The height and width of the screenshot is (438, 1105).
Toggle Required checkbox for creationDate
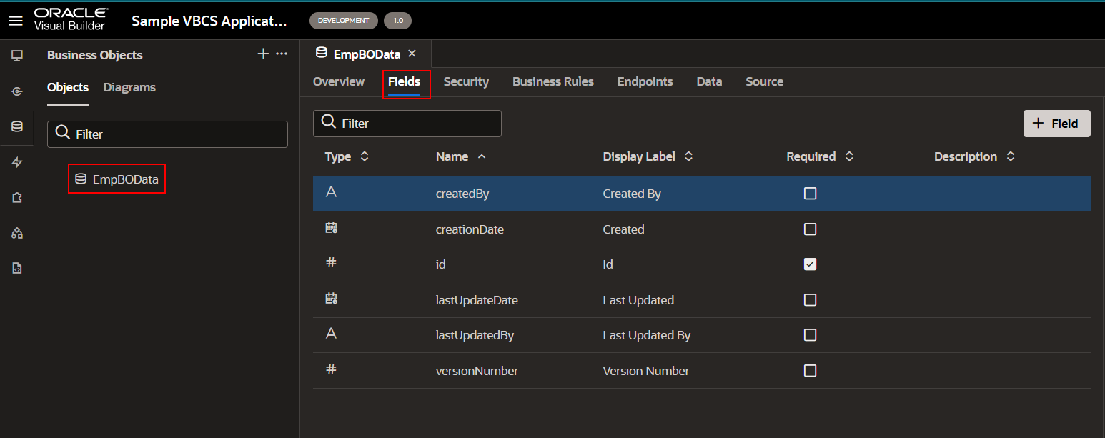click(810, 229)
